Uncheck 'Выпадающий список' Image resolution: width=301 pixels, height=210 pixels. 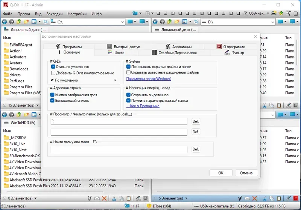(x=52, y=100)
